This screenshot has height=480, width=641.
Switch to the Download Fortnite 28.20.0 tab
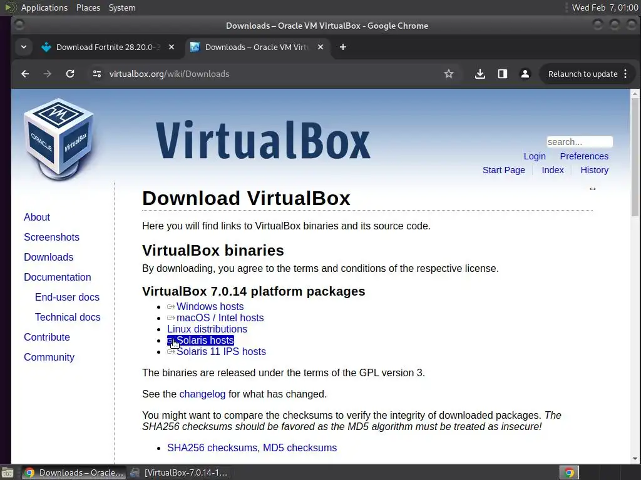tap(109, 47)
